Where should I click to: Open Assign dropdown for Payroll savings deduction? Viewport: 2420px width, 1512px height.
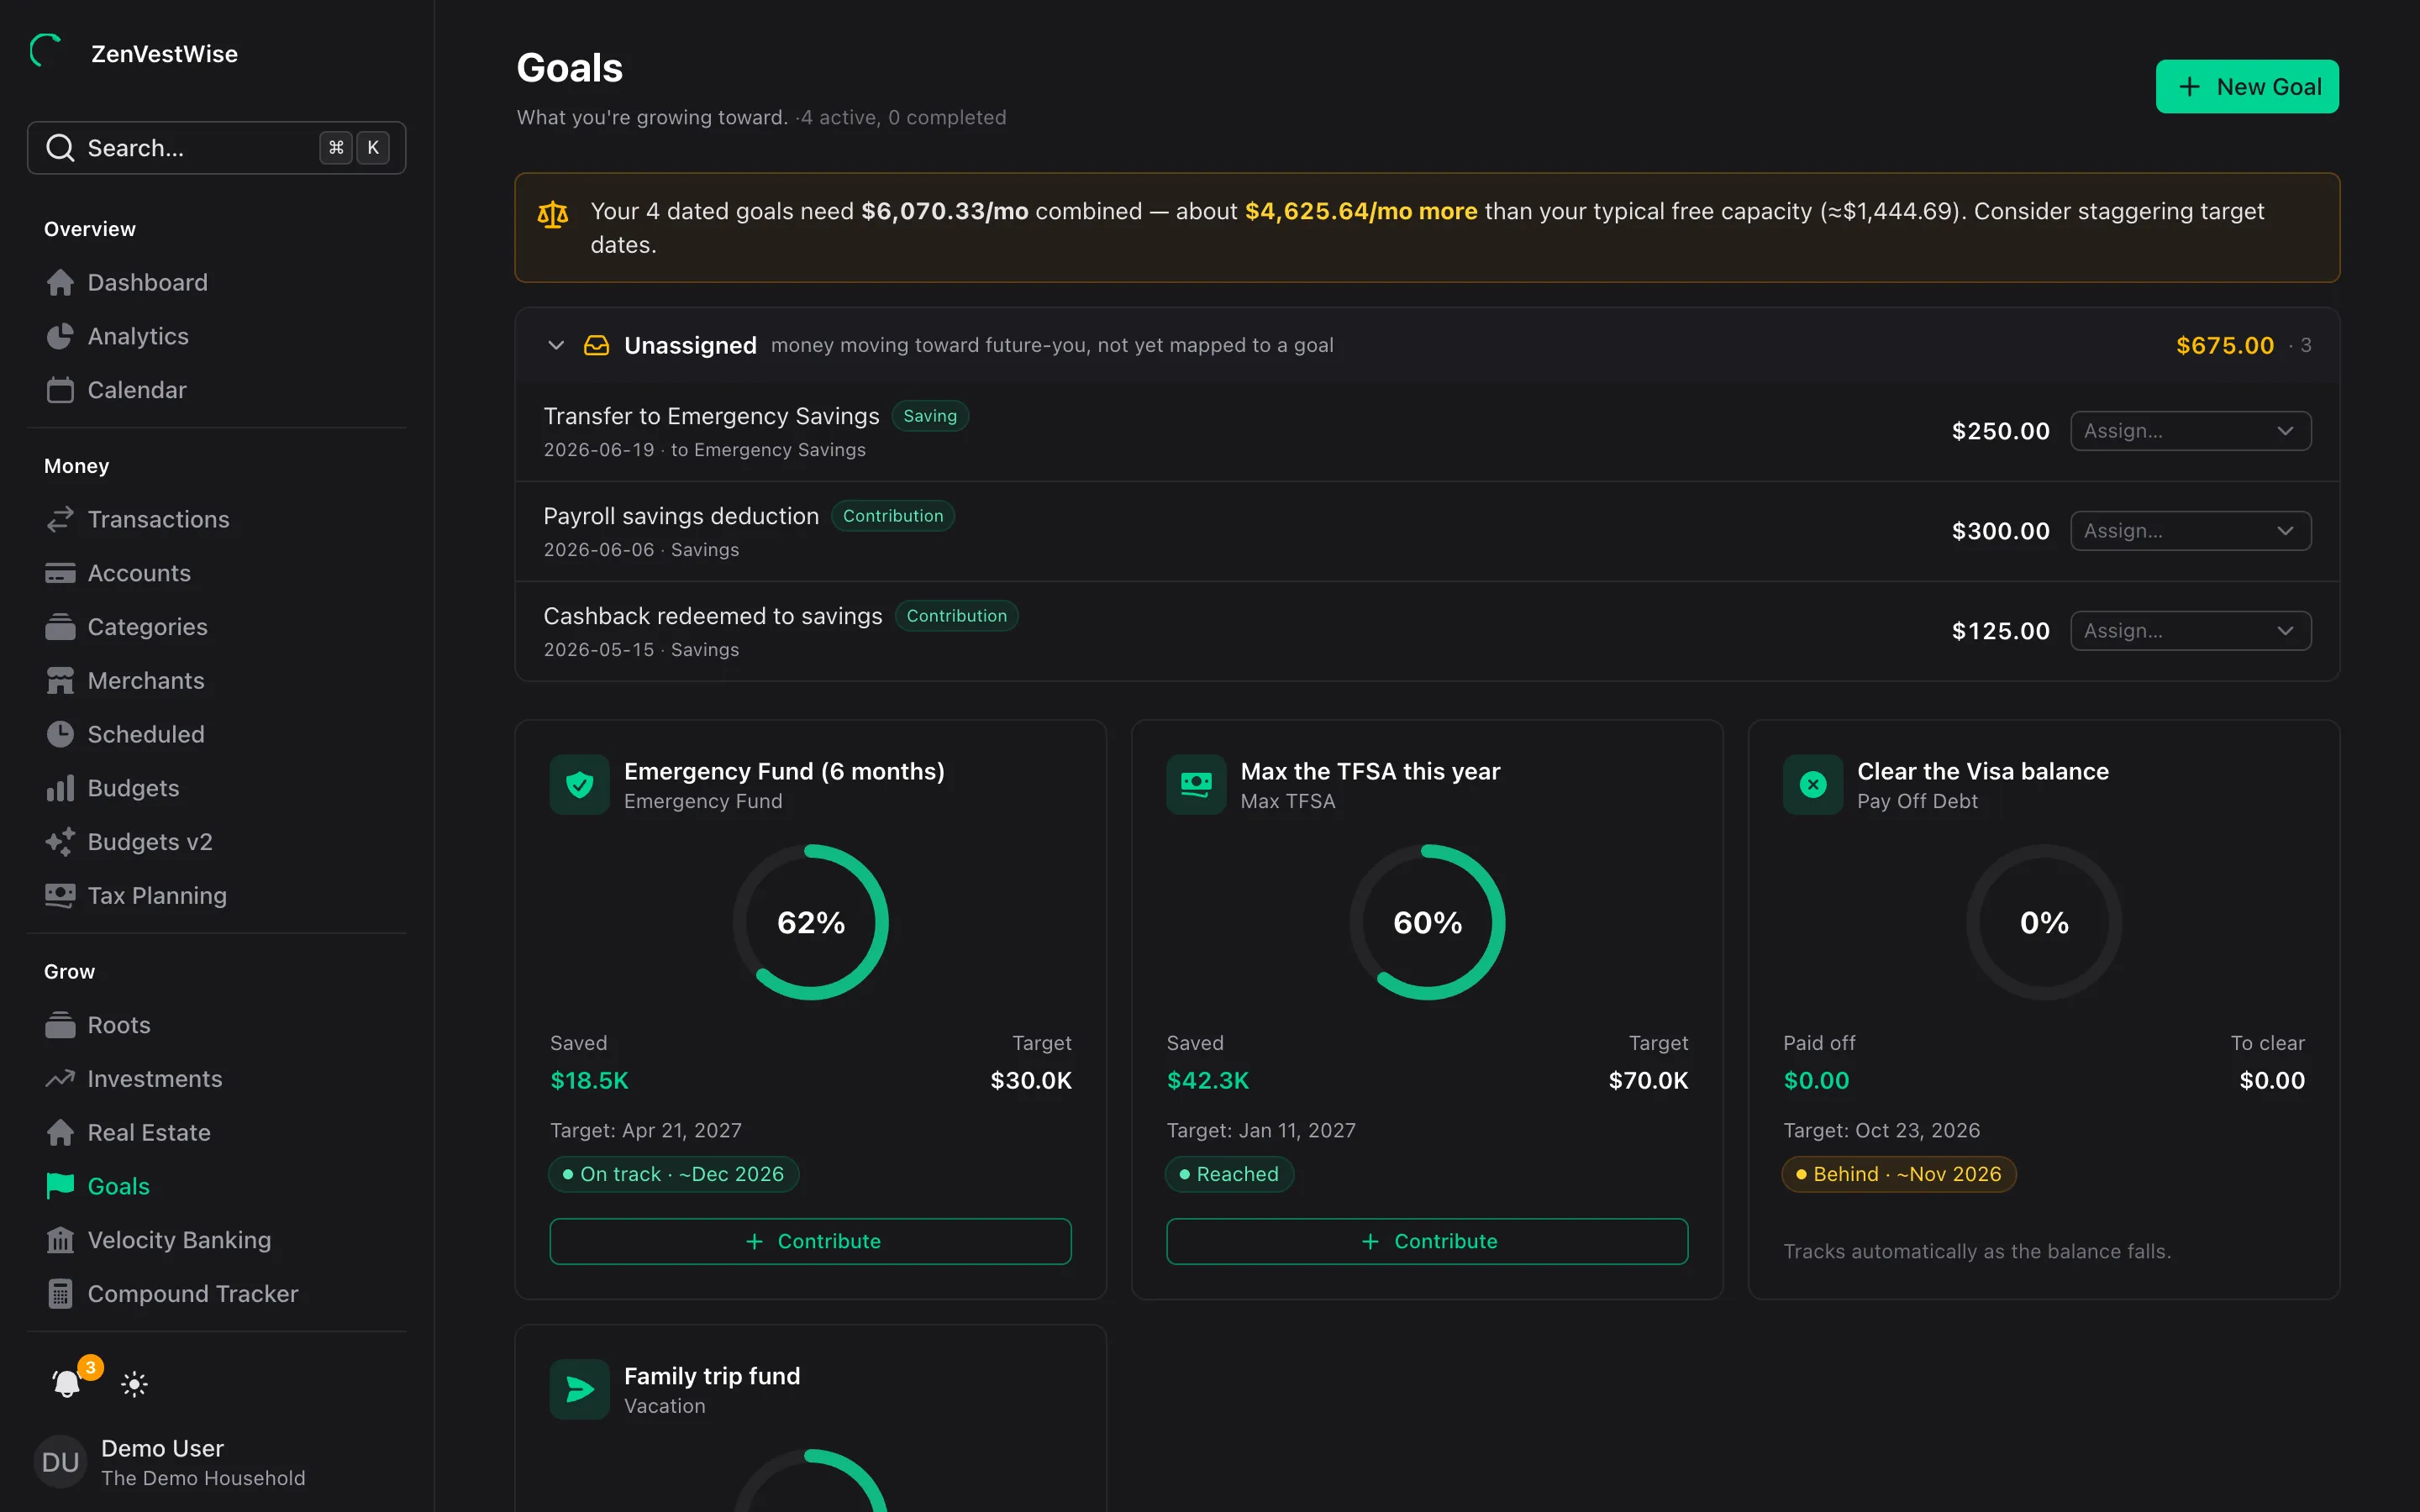(2190, 531)
